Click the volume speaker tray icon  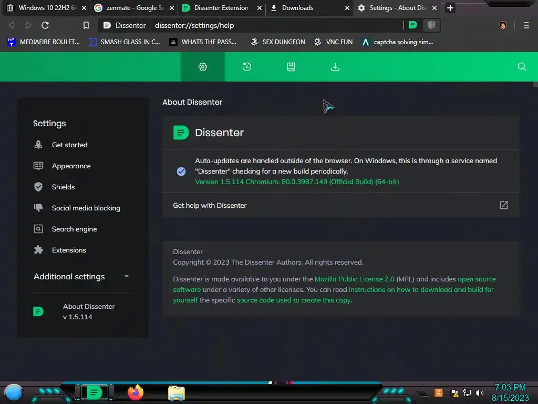[x=479, y=392]
